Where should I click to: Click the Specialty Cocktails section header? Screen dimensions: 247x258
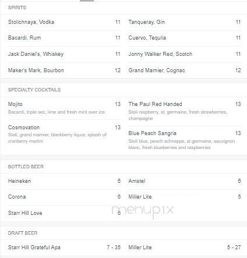pyautogui.click(x=34, y=90)
